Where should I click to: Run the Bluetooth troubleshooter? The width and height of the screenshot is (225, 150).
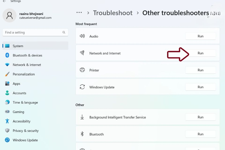tap(201, 134)
